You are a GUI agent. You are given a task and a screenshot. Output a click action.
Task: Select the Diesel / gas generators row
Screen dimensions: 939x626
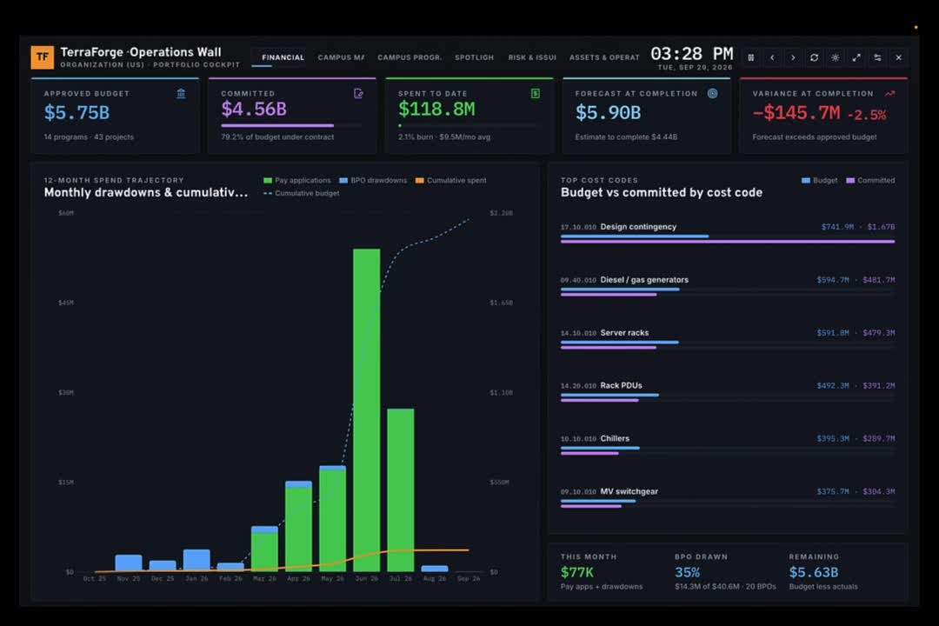click(x=728, y=286)
